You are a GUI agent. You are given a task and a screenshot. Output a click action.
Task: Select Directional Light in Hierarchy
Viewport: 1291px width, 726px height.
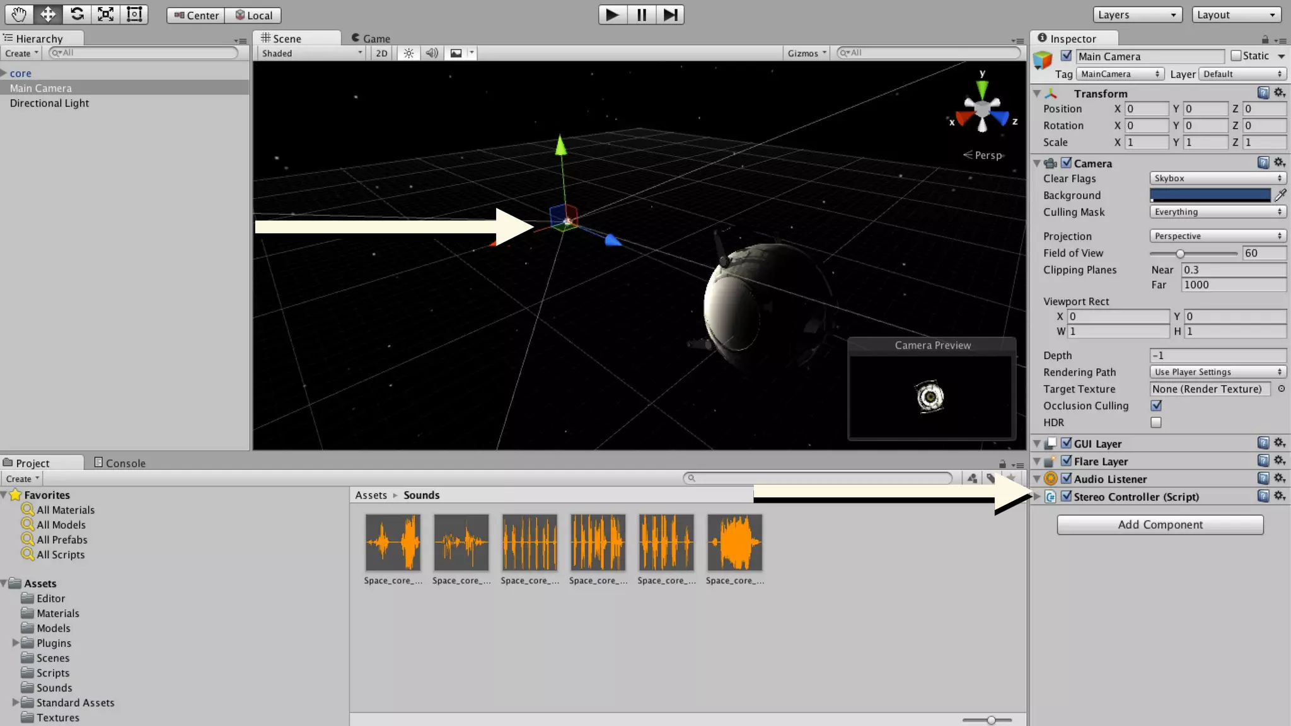click(x=49, y=103)
